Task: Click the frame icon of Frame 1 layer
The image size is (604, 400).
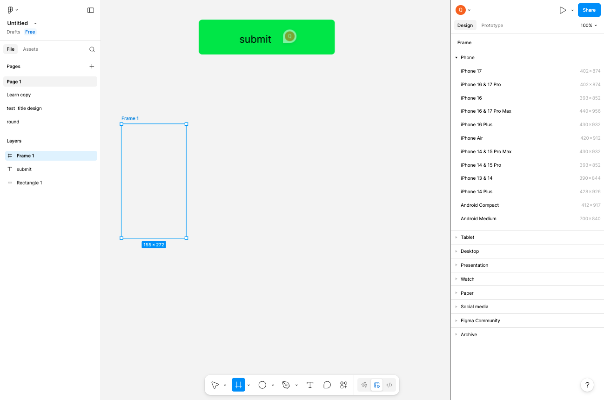Action: point(10,156)
